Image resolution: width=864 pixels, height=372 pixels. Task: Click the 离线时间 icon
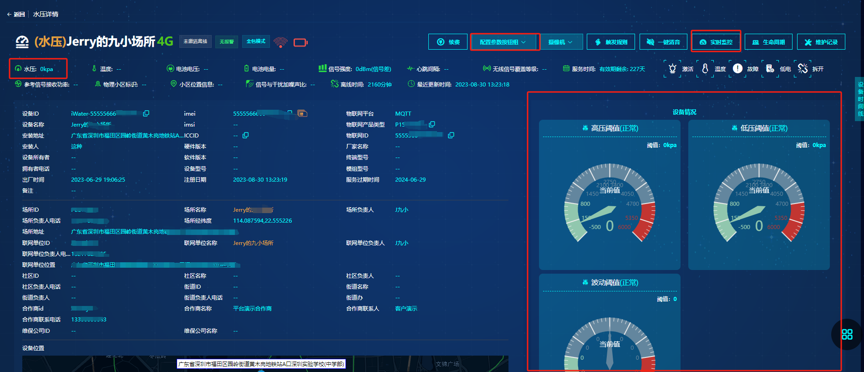click(335, 84)
